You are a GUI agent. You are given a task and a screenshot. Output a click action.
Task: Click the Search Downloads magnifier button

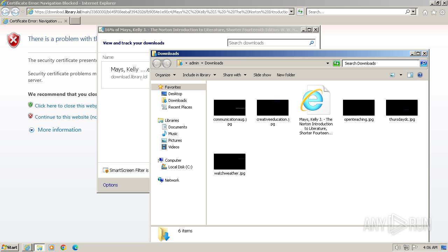pos(423,63)
